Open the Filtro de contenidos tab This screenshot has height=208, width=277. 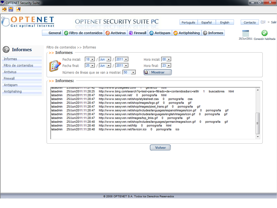[x=83, y=33]
